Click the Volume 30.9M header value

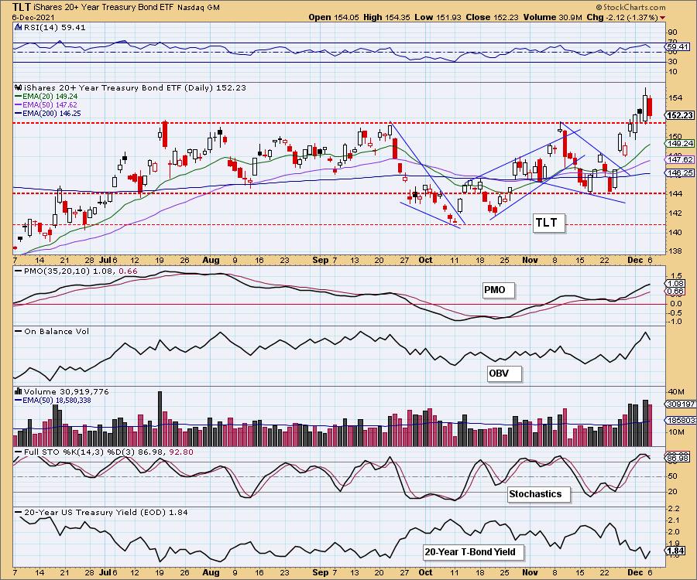coord(552,17)
